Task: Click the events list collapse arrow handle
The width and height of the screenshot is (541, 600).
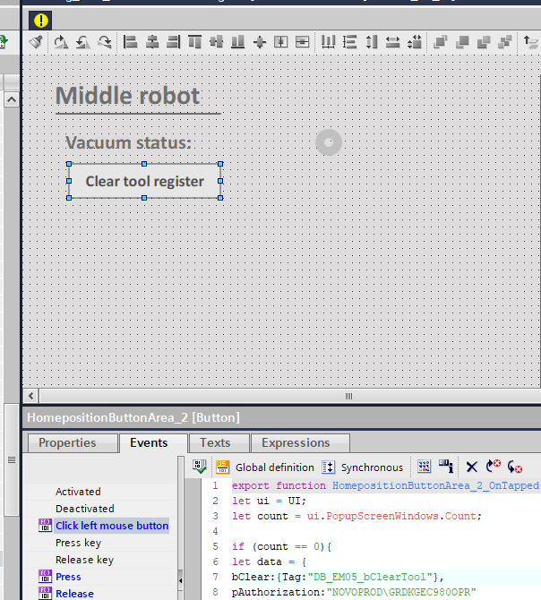Action: (180, 581)
